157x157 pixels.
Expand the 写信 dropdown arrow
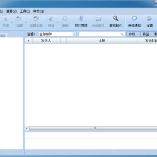coord(12,22)
